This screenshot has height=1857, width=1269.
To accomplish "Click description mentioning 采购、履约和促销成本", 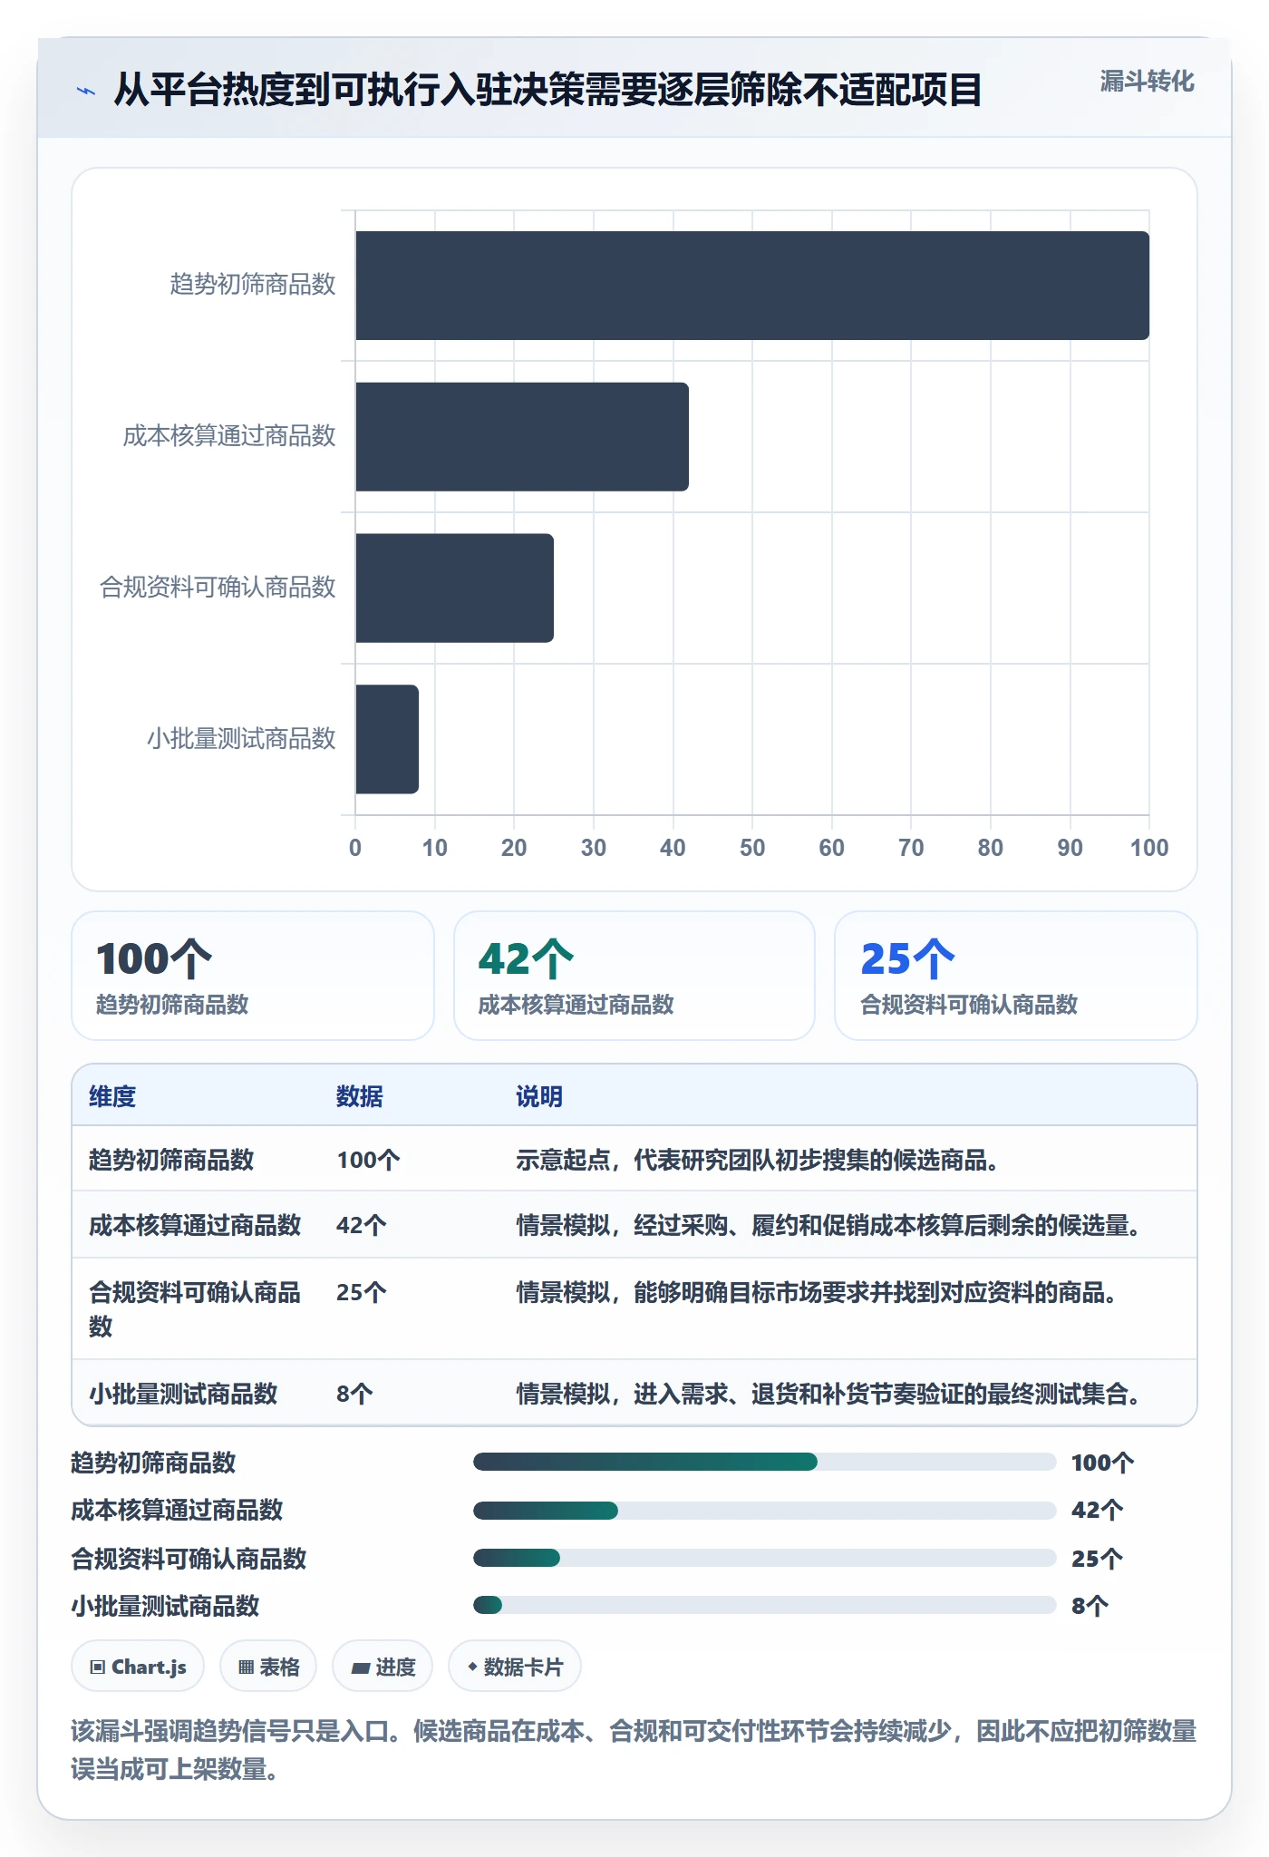I will click(828, 1225).
